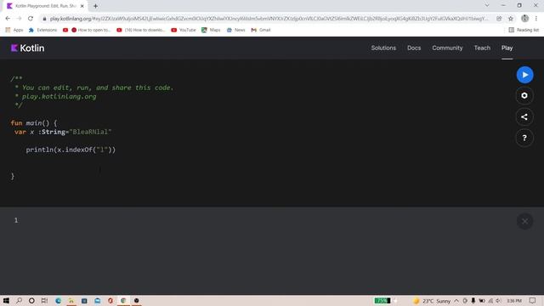Click the output value 1
Screen dimensions: 544x306
tap(16, 220)
